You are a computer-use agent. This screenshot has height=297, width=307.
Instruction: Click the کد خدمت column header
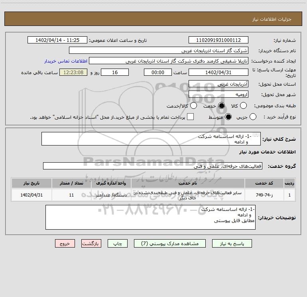(x=264, y=183)
